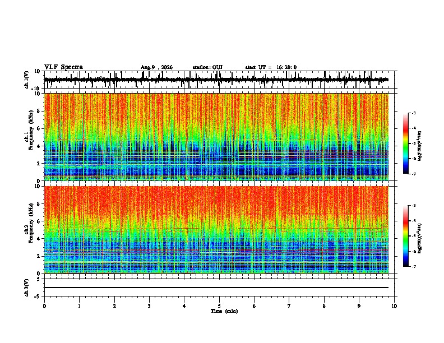Click the "5" tick on ch.3(V) axis
The height and width of the screenshot is (343, 444).
[x=39, y=279]
